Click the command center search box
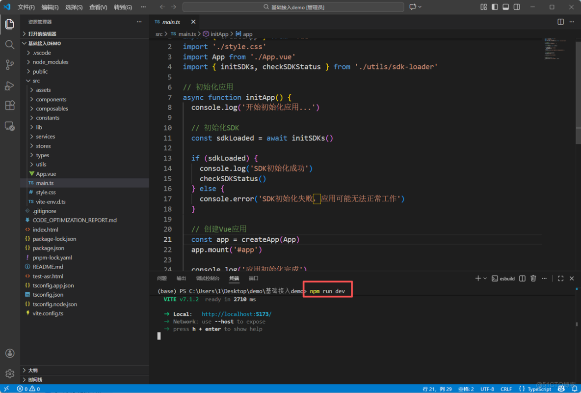 (293, 7)
